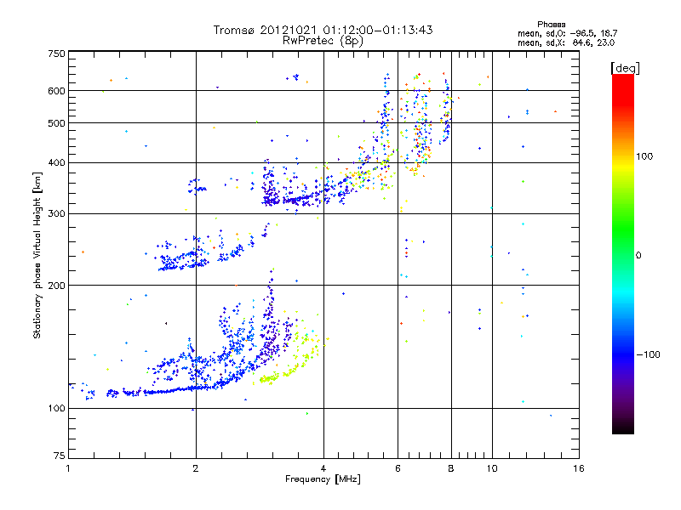
Task: Click the x-axis label '4'
Action: pos(323,468)
